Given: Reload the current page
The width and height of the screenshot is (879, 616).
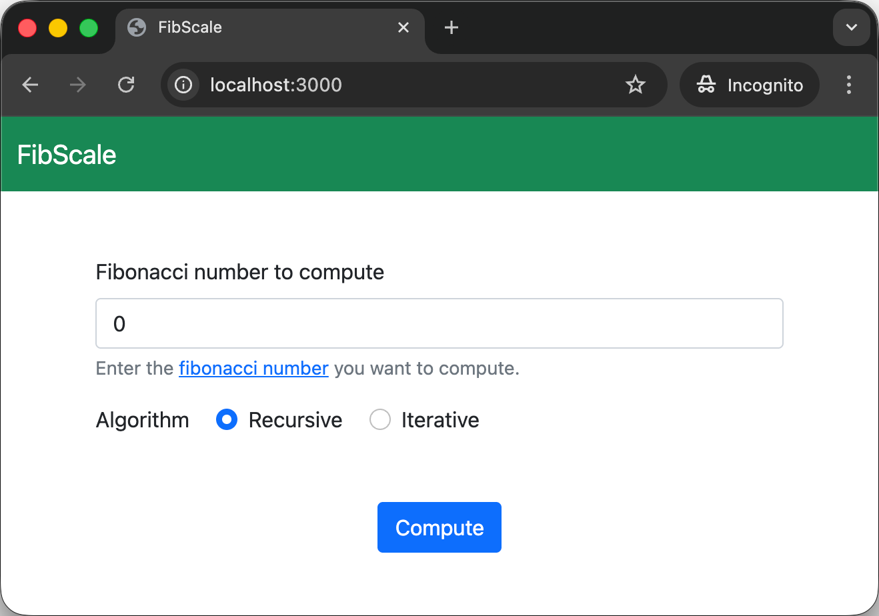Looking at the screenshot, I should coord(126,85).
